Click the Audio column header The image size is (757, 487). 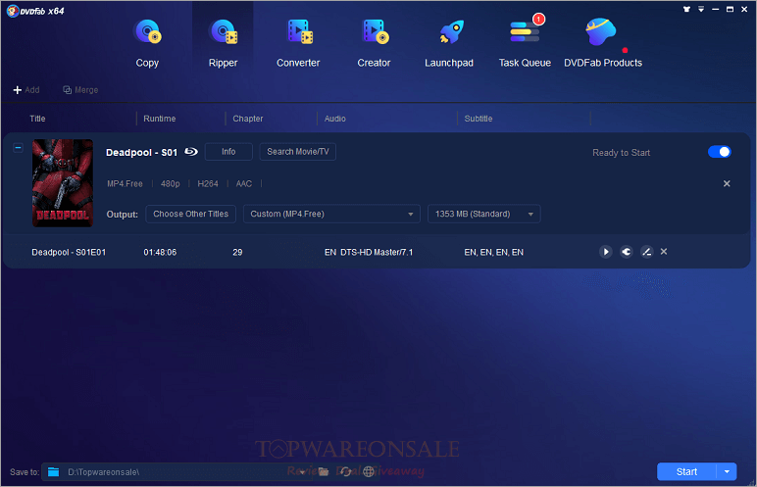click(335, 119)
